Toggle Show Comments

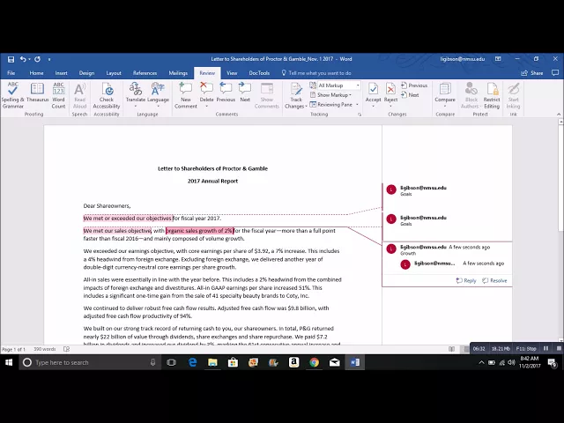[266, 95]
